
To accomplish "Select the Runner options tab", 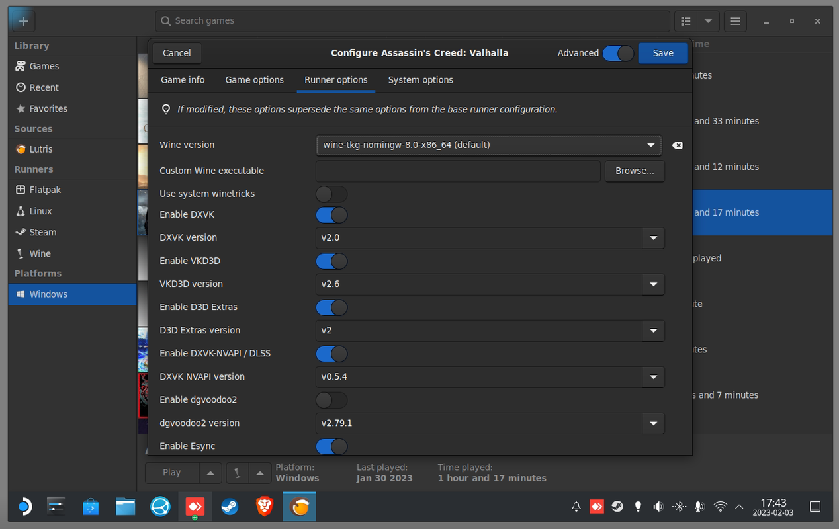I will 336,80.
